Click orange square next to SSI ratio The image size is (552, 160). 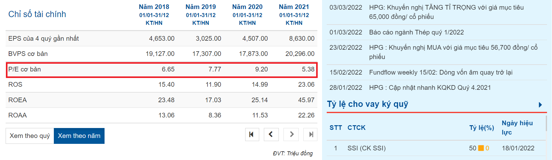click(x=481, y=148)
